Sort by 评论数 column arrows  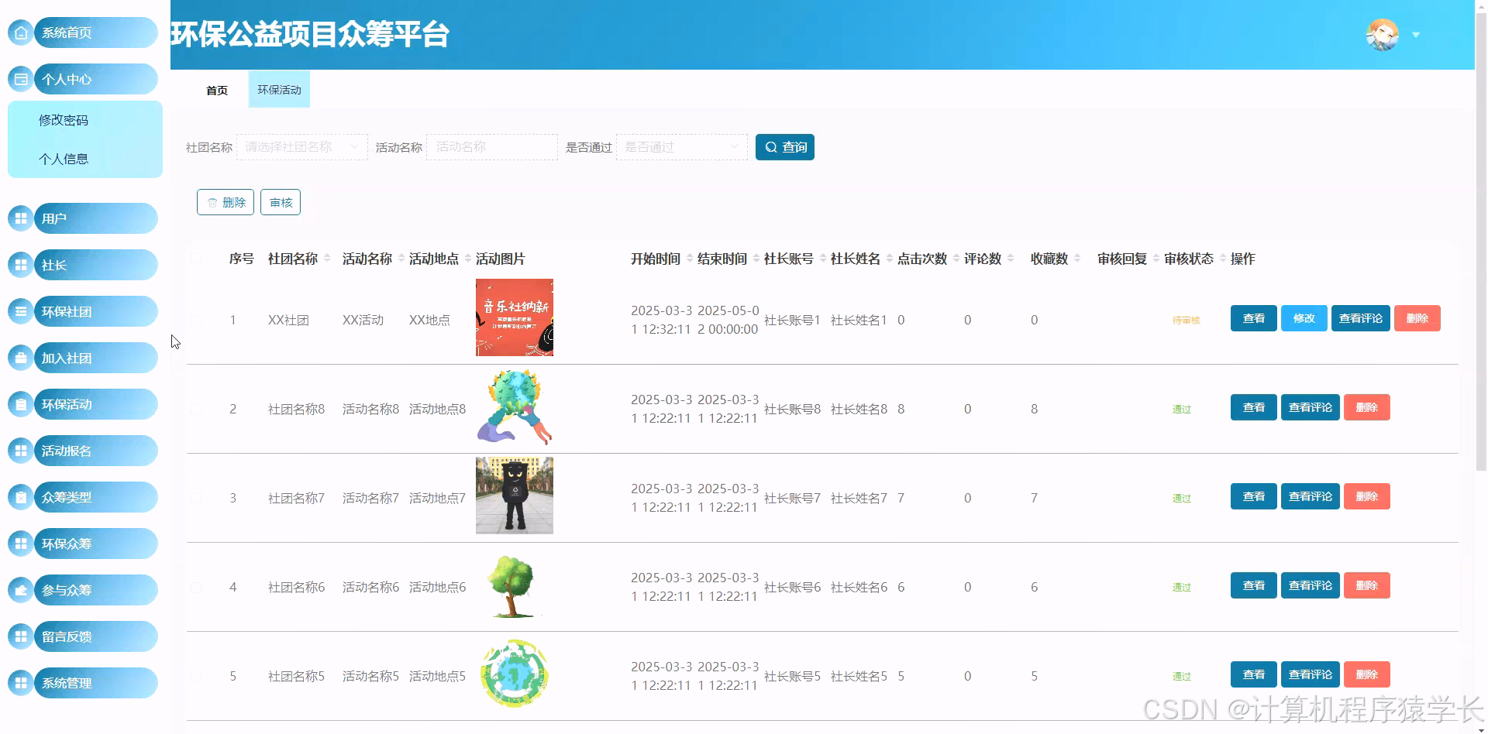tap(1011, 259)
